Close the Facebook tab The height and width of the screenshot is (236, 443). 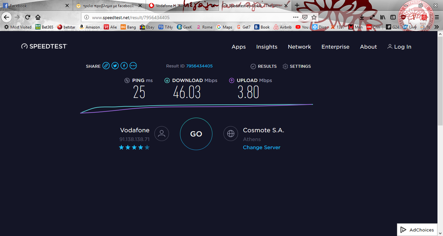67,6
